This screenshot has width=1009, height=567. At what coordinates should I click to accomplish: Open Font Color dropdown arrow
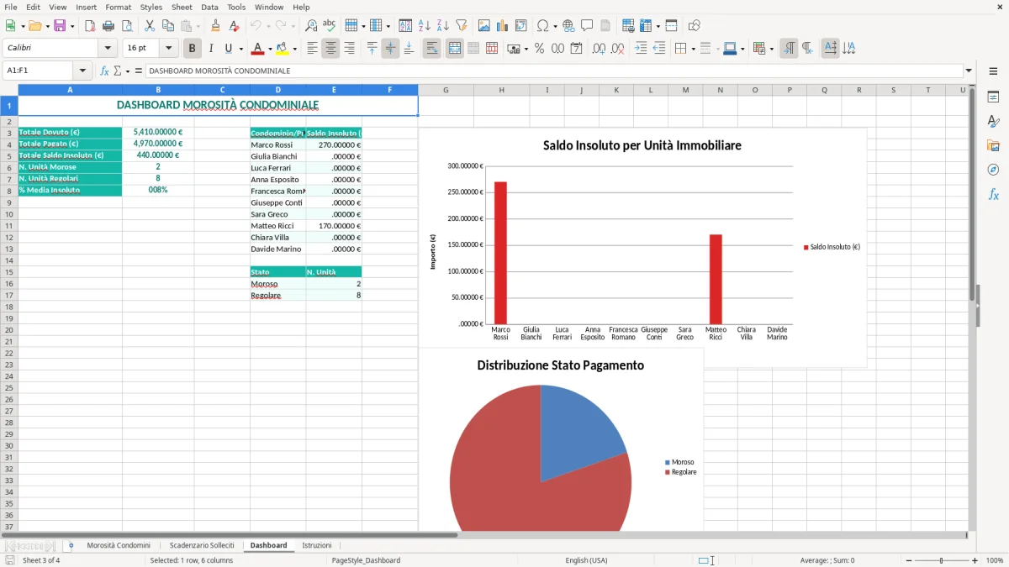tap(270, 49)
